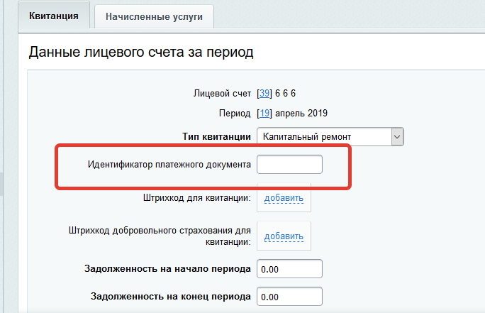Focus the Задолженность на начало периода field
Viewport: 485px width, 313px height.
(x=289, y=269)
